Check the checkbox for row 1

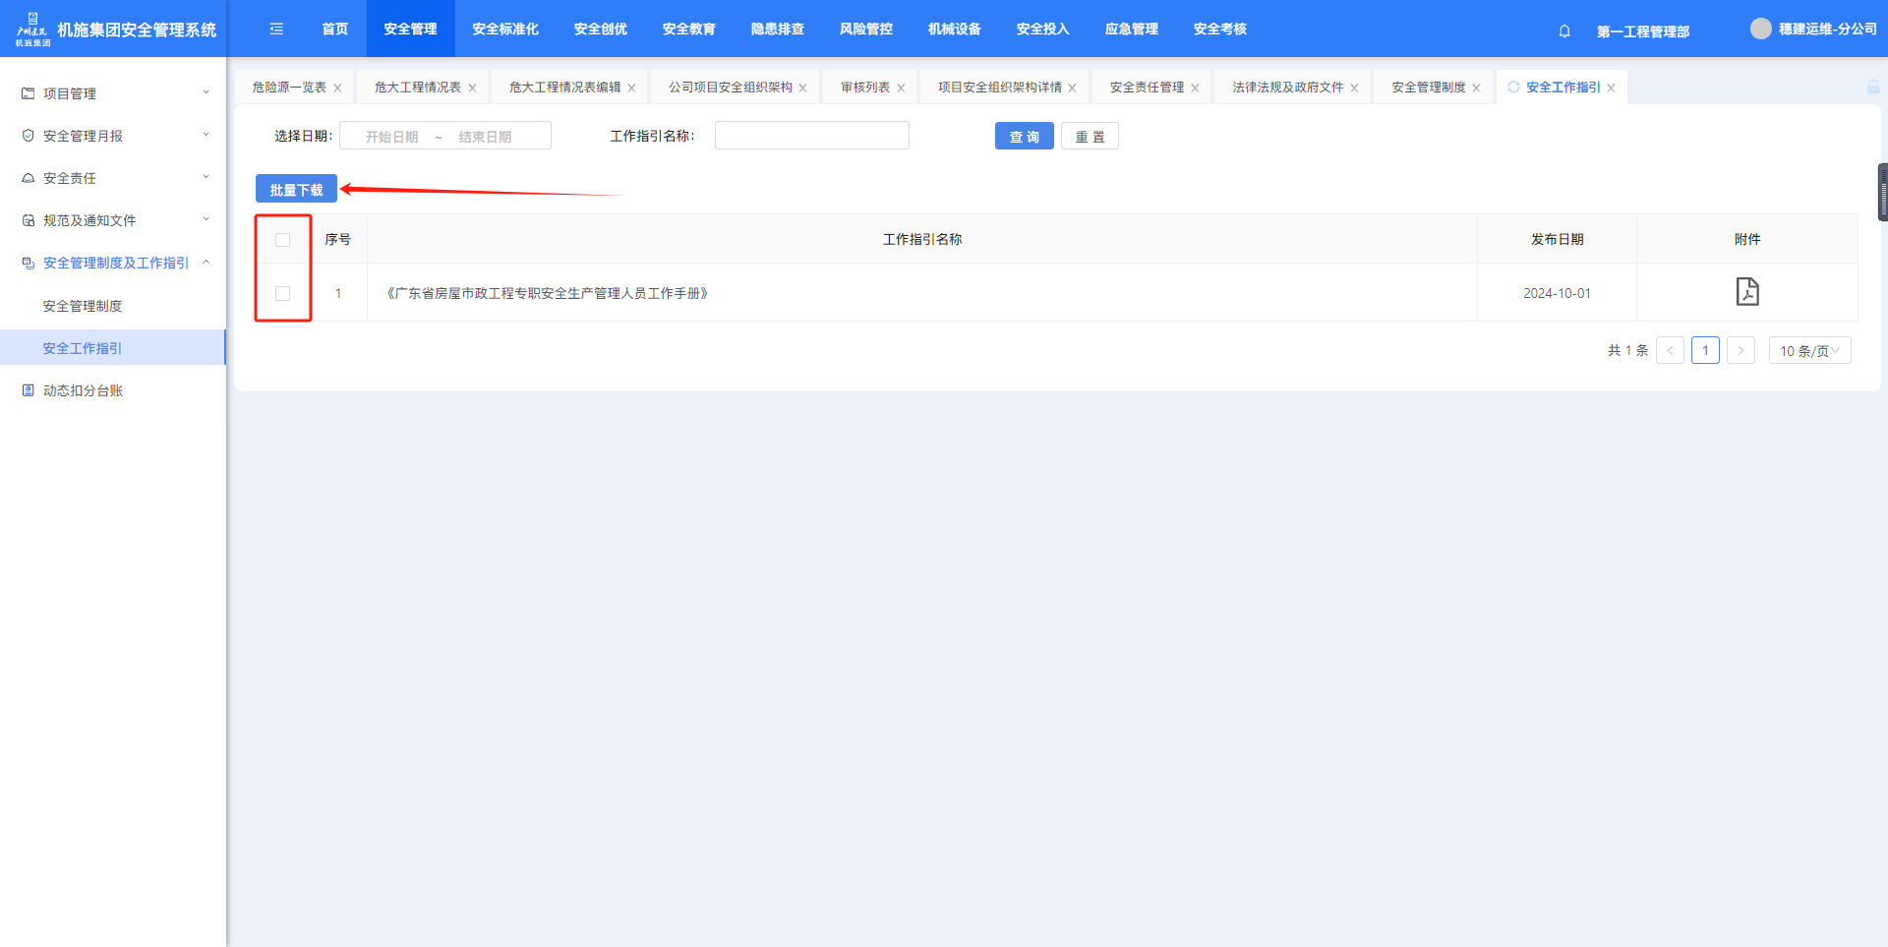pos(283,293)
